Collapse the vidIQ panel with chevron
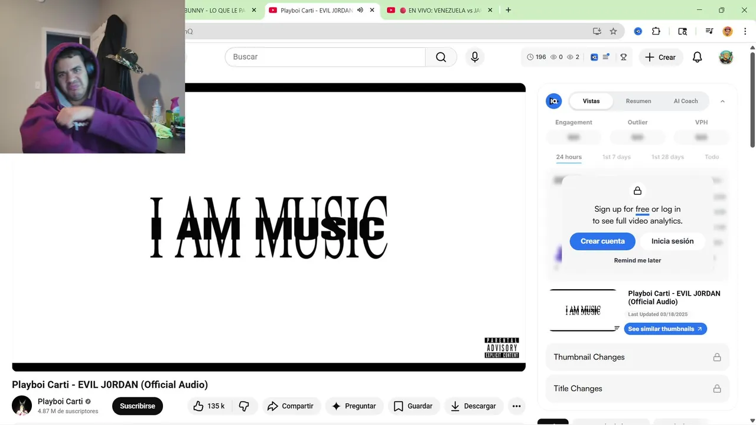This screenshot has width=756, height=425. click(722, 101)
